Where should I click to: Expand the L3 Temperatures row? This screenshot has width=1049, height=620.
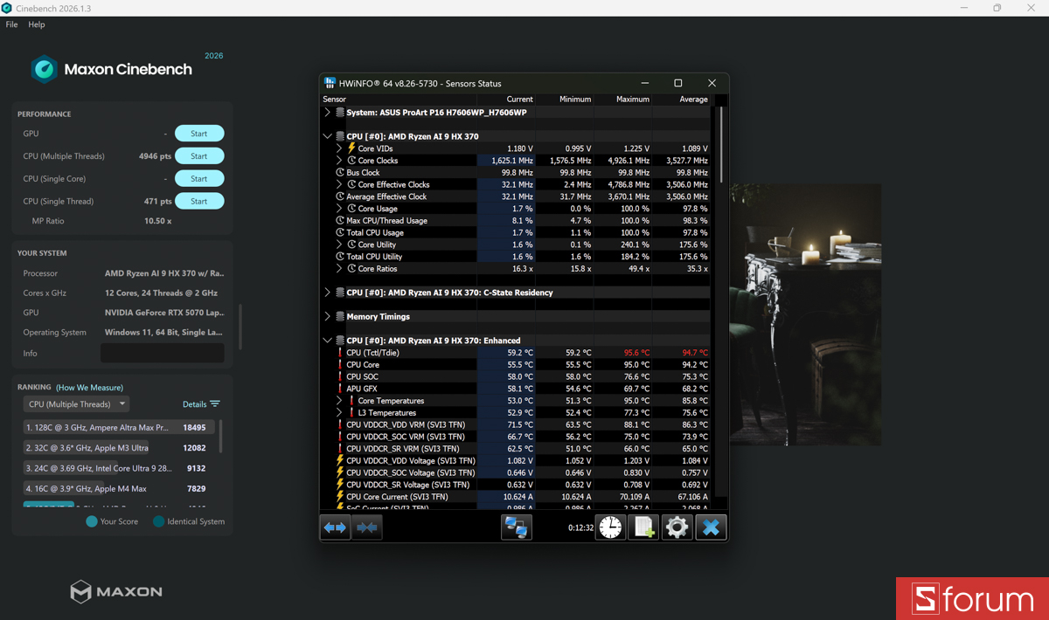(339, 413)
